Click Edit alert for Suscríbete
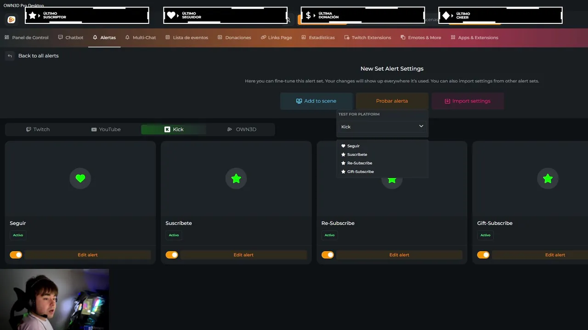The image size is (588, 330). click(x=243, y=255)
